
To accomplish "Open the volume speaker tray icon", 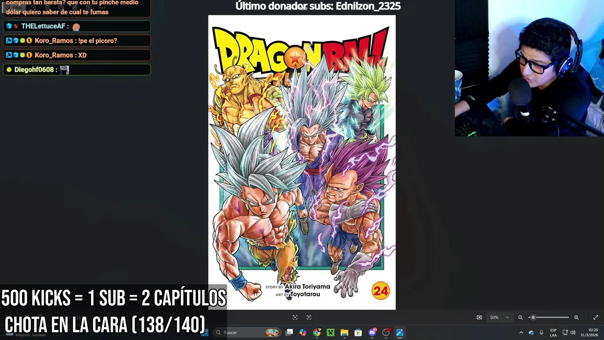I will pyautogui.click(x=573, y=332).
